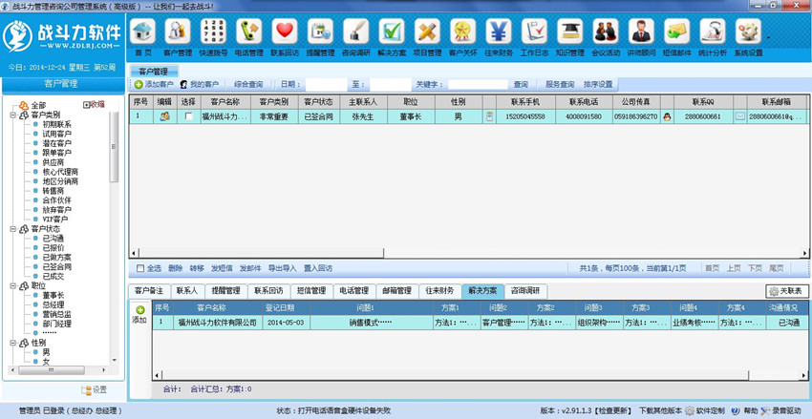Select 已签合同 in the tree

coord(57,267)
